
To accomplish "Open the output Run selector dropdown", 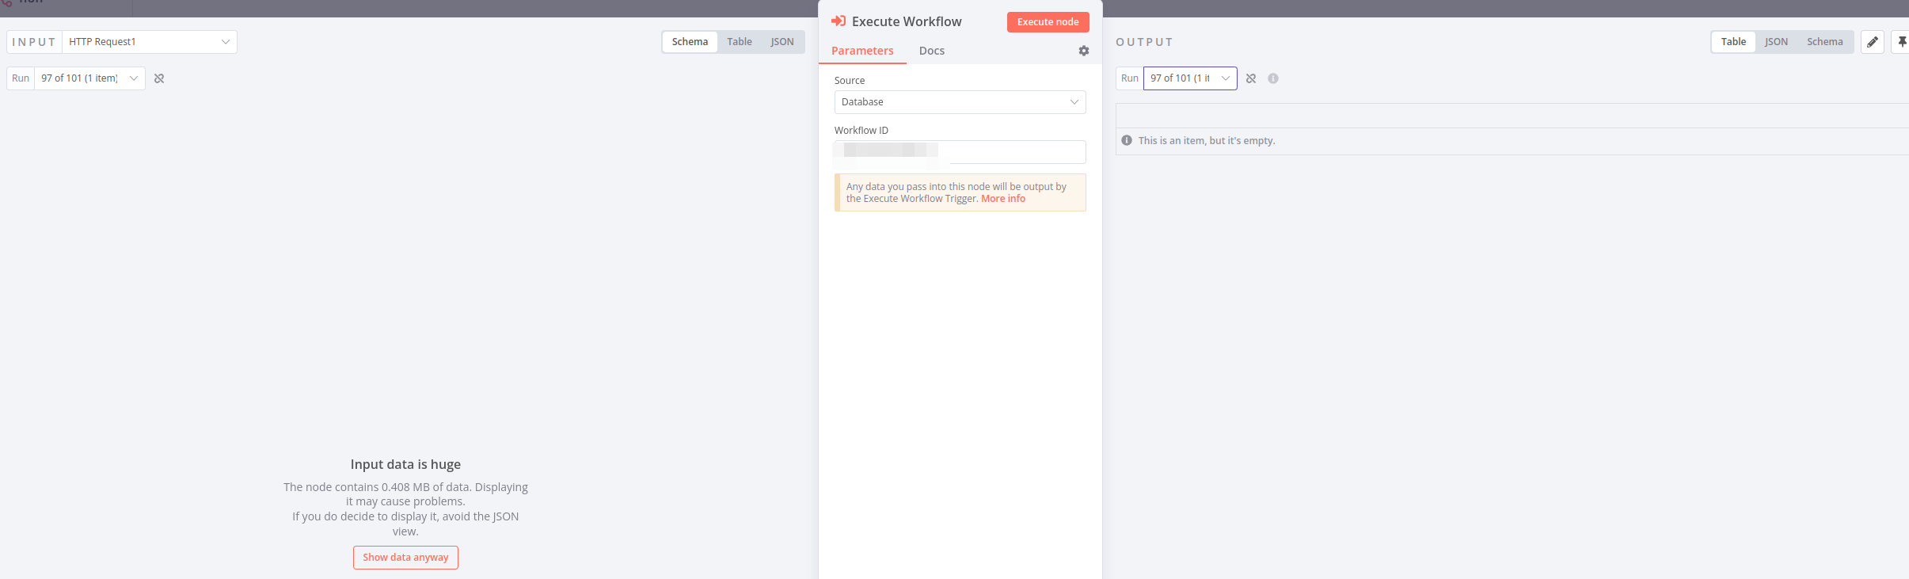I will click(1189, 78).
